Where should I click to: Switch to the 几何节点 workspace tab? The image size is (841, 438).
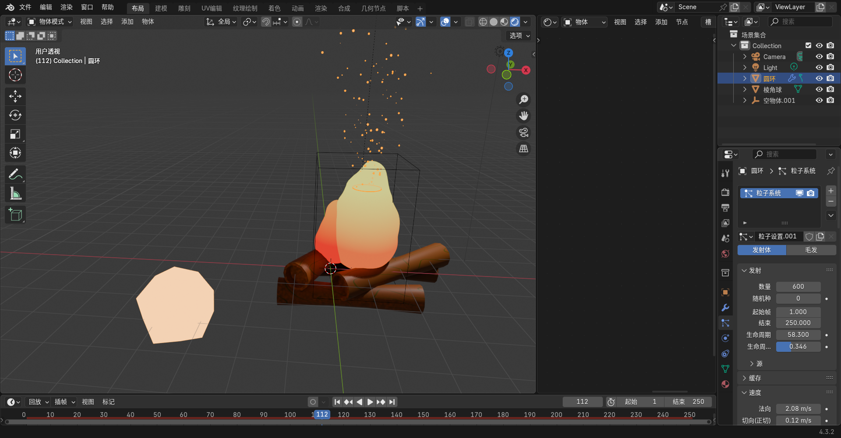coord(373,8)
